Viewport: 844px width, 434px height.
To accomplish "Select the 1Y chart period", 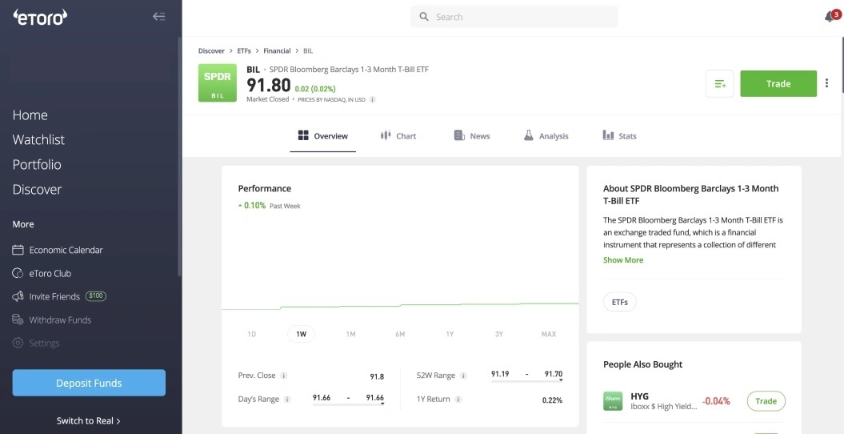I will [450, 334].
